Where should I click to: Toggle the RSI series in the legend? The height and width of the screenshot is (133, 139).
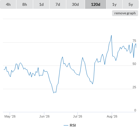point(70,125)
